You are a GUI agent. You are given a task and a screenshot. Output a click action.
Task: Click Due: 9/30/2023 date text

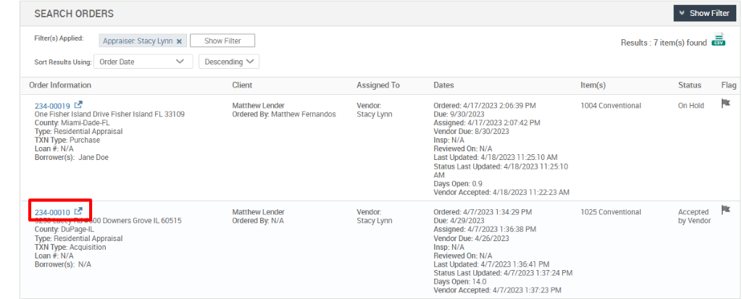point(458,114)
